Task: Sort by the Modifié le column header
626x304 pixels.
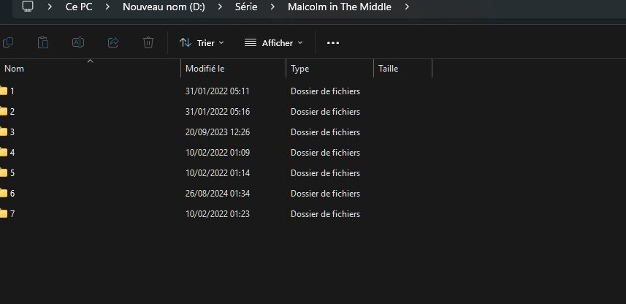Action: (x=205, y=69)
